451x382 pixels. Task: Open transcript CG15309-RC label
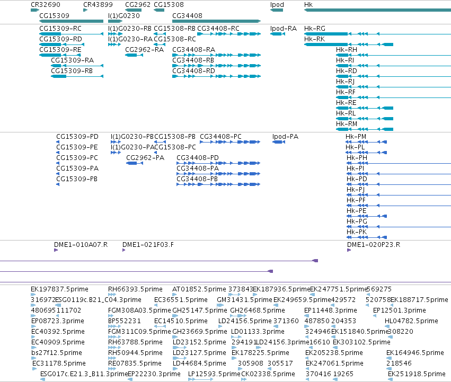pyautogui.click(x=60, y=29)
